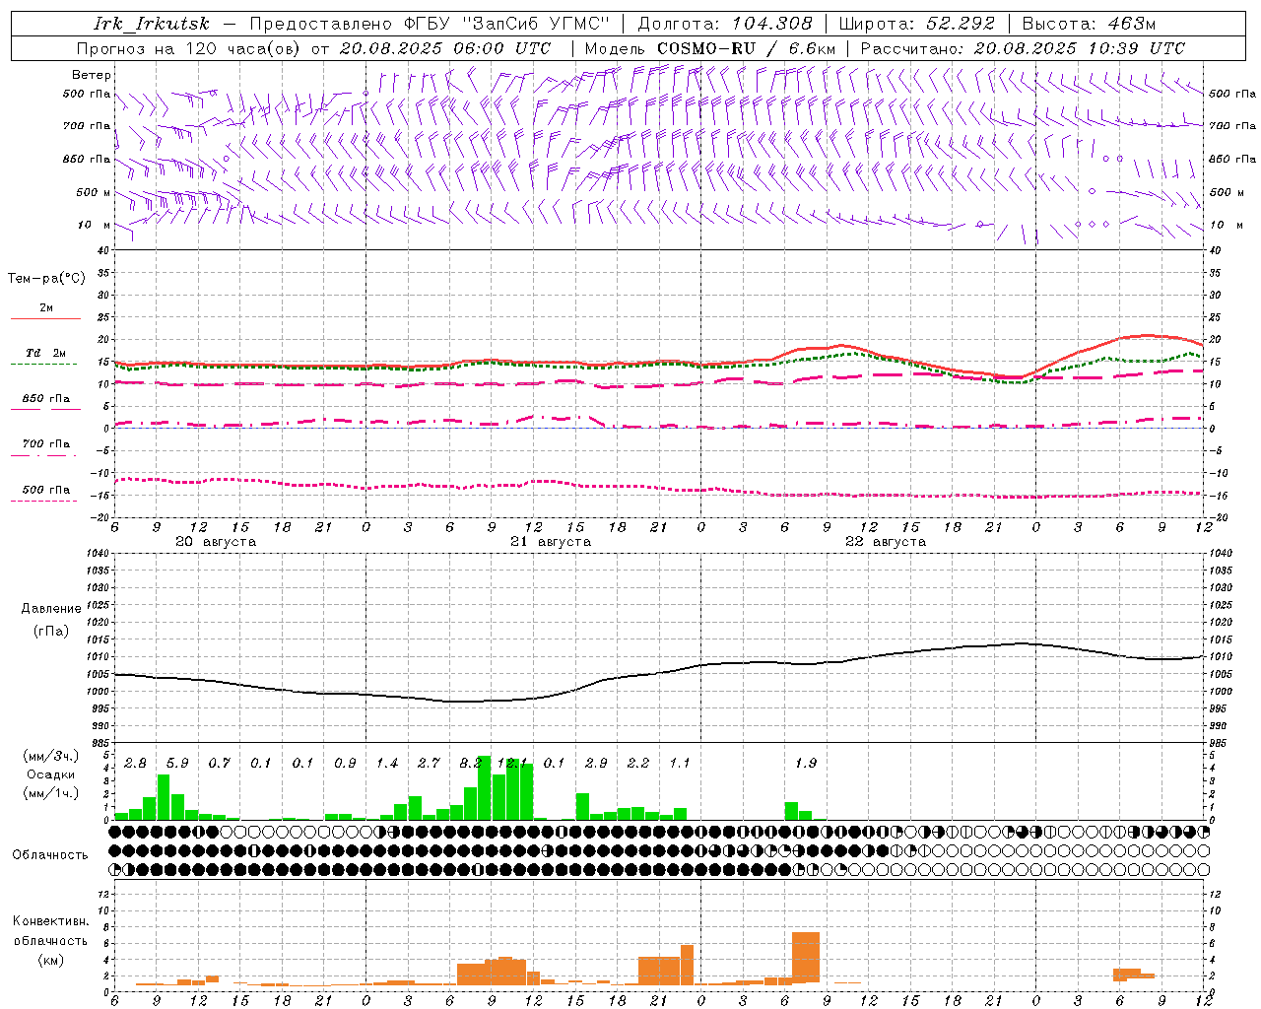Click the '21 августа' date label
This screenshot has height=1009, width=1261.
click(551, 542)
